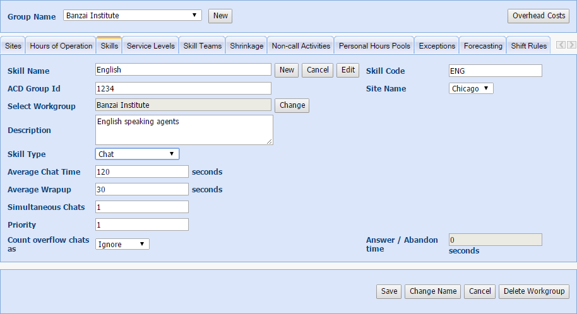
Task: Go to Hours of Operation tab
Action: [61, 46]
